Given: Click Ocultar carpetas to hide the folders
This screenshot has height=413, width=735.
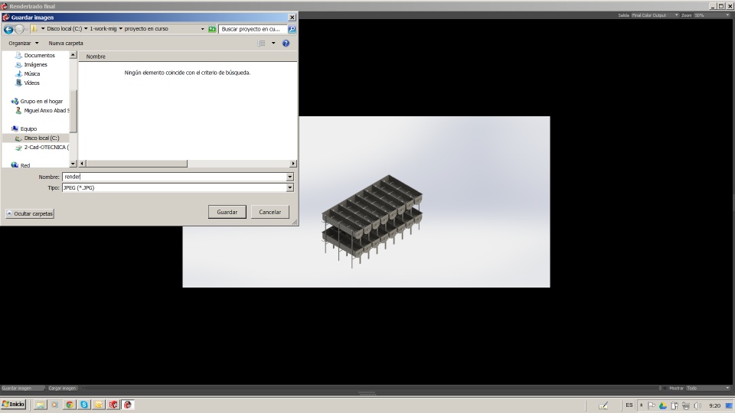Looking at the screenshot, I should pos(30,213).
